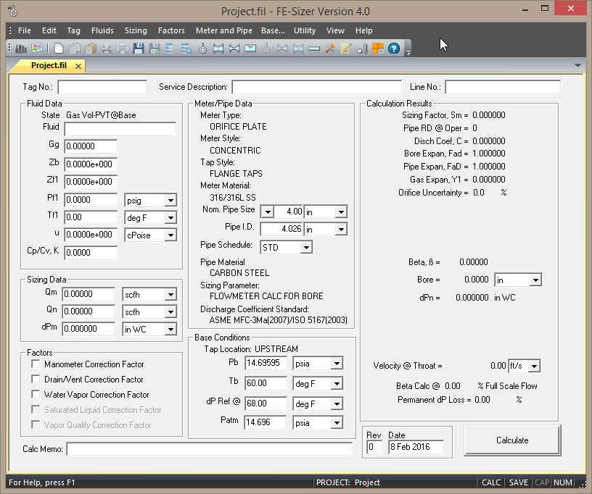Click the Print toolbar icon
Screen dimensions: 592x494
point(123,49)
